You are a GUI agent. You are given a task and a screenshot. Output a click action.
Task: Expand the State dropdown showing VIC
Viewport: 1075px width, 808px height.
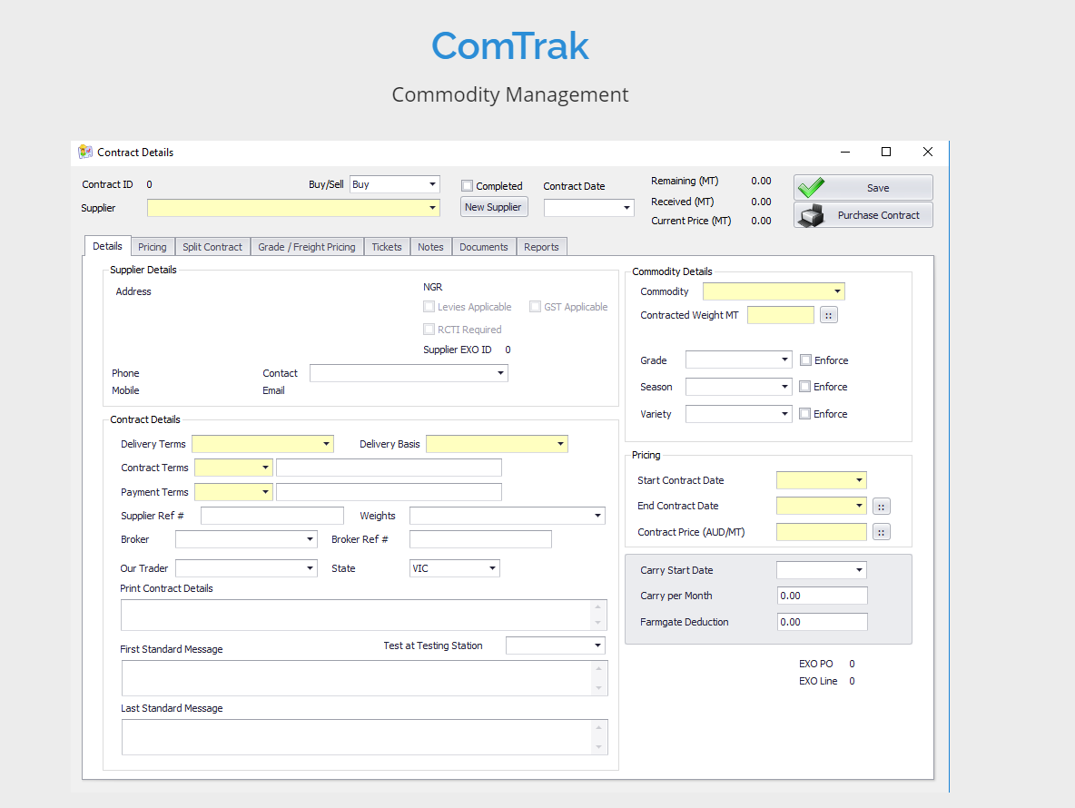point(492,568)
